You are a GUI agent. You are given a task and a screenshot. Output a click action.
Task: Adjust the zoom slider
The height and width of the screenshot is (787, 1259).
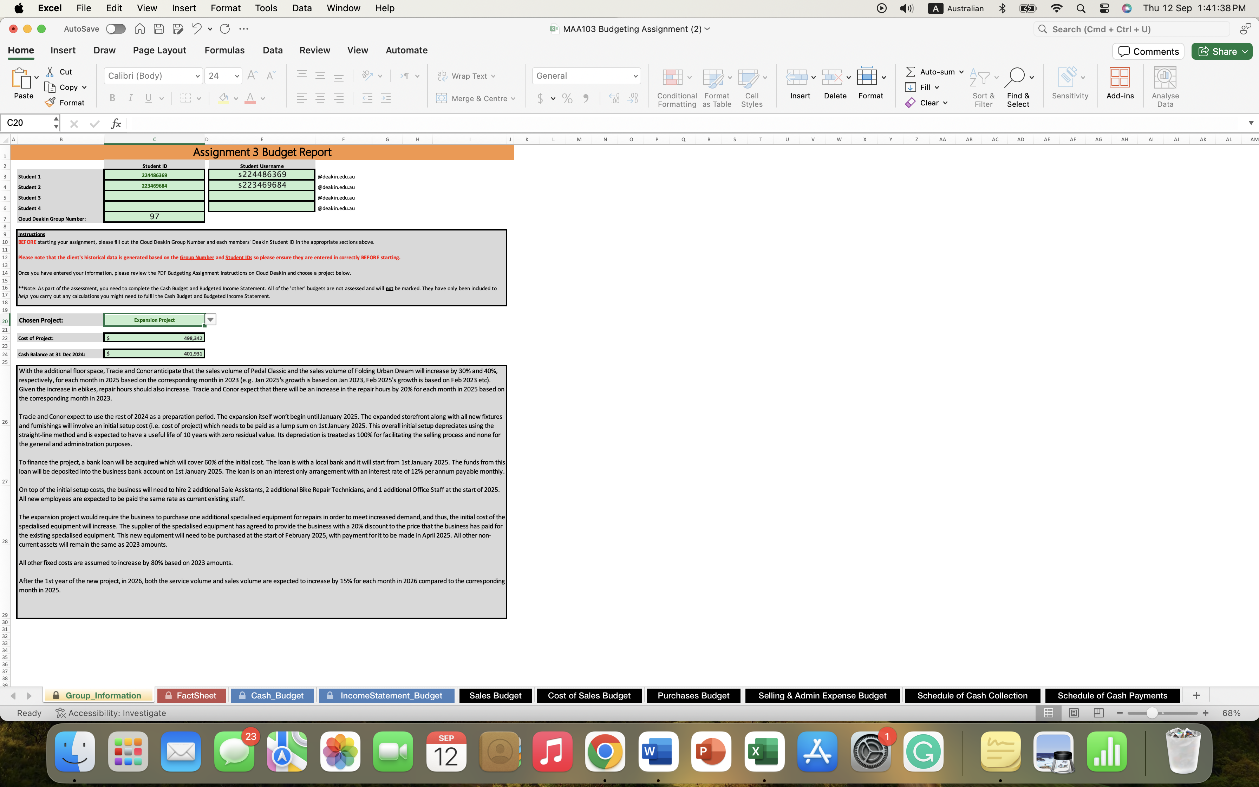click(x=1153, y=713)
